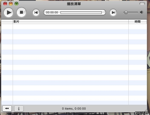Click the playback progress bar
This screenshot has width=150, height=115.
[x=81, y=12]
